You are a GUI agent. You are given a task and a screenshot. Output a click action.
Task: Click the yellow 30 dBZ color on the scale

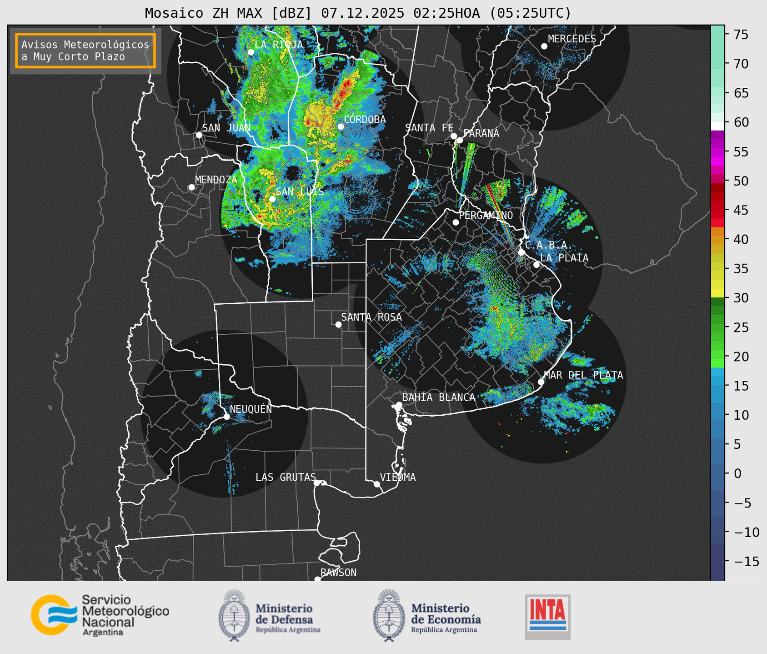click(717, 294)
